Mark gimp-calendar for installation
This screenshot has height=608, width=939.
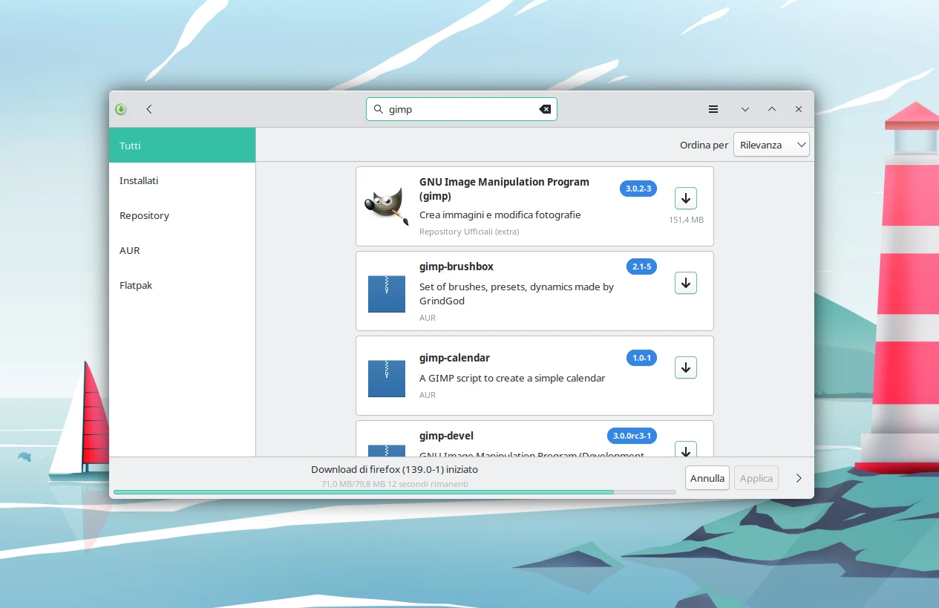pos(685,367)
